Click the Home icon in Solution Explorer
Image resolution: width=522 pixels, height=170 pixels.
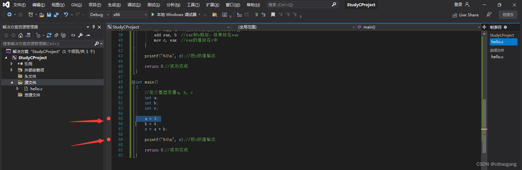pos(21,35)
